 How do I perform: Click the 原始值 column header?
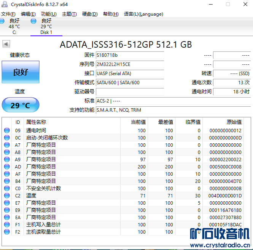tap(234, 122)
